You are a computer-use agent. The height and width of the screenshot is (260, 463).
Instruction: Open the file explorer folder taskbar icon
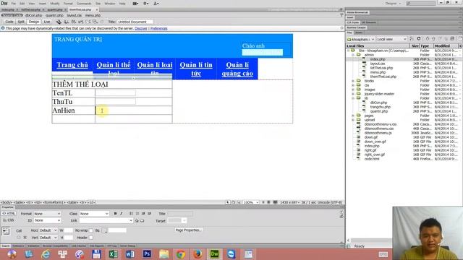(164, 253)
